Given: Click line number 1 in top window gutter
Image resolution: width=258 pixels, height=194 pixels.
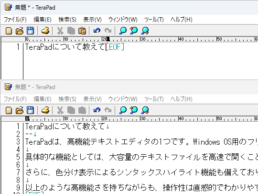Looking at the screenshot, I should 18,47.
